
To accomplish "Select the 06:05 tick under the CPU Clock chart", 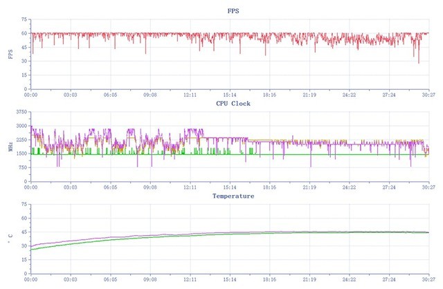I will coord(110,187).
